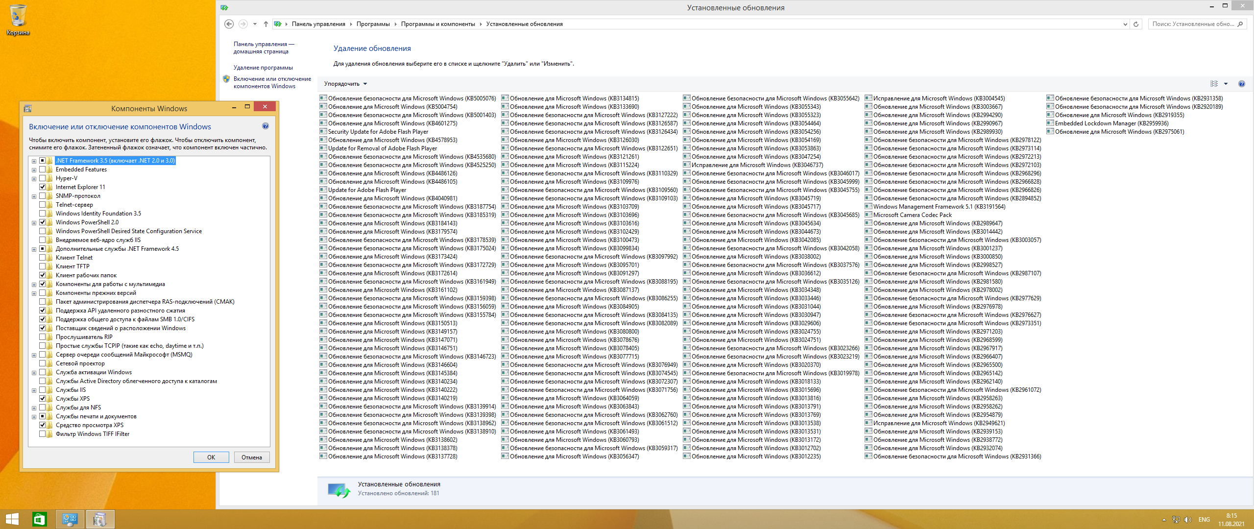Open the Windows features on or off link
The height and width of the screenshot is (529, 1254).
point(272,82)
